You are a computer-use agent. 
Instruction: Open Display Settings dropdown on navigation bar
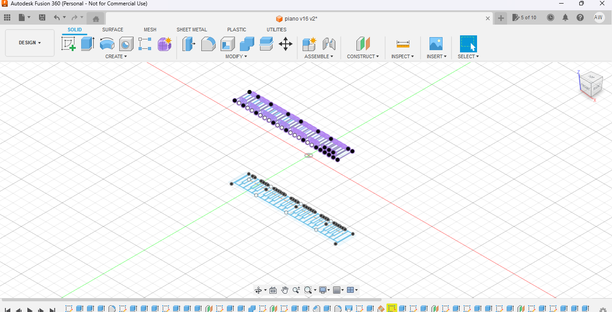[324, 290]
